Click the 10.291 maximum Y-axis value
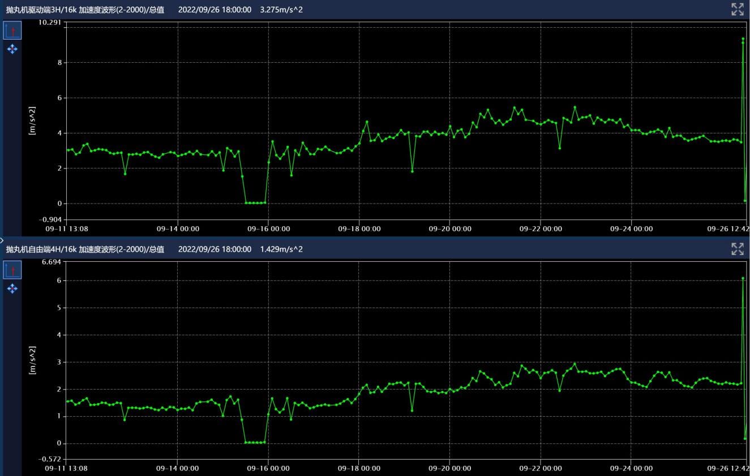Image resolution: width=750 pixels, height=476 pixels. (50, 23)
